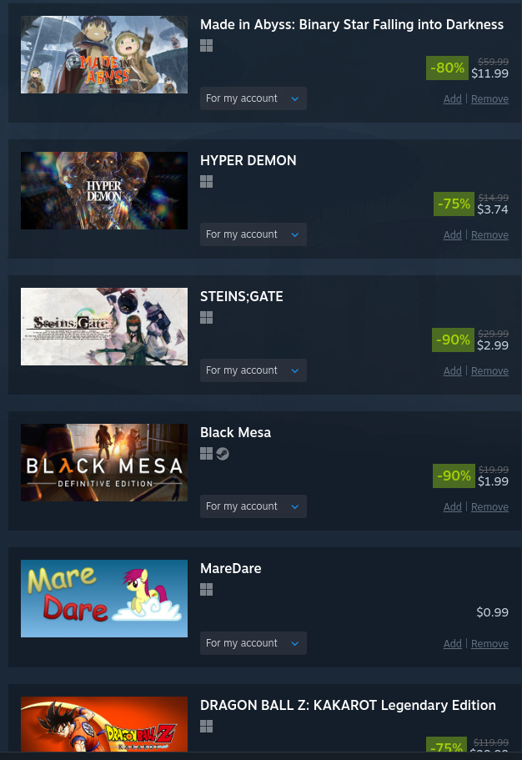Viewport: 522px width, 760px height.
Task: Open 'For my account' dropdown for STEINS;GATE
Action: click(253, 370)
